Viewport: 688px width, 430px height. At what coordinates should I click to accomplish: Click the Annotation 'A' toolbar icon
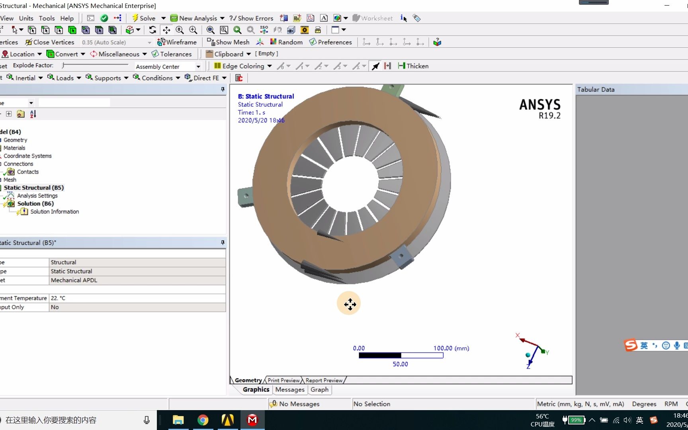point(324,18)
